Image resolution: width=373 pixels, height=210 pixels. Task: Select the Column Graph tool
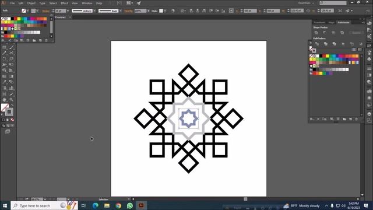(x=12, y=88)
